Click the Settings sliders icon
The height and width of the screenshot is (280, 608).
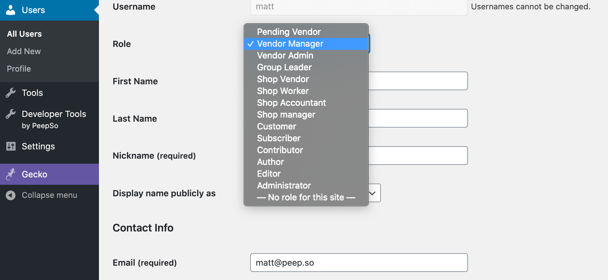11,146
